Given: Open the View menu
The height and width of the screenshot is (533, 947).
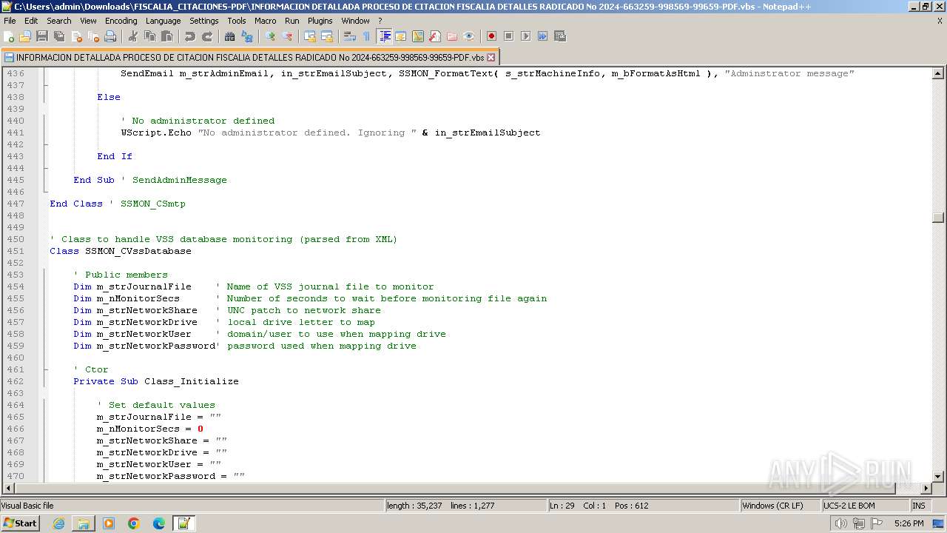Looking at the screenshot, I should coord(88,21).
